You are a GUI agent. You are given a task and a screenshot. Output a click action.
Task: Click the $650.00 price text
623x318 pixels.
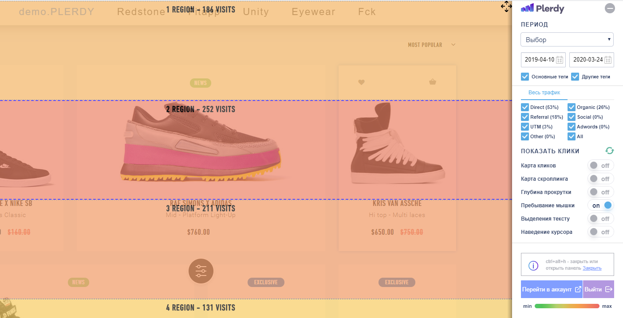tap(382, 232)
